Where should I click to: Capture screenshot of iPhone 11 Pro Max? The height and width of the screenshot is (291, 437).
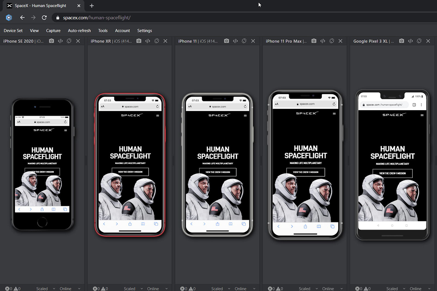314,41
